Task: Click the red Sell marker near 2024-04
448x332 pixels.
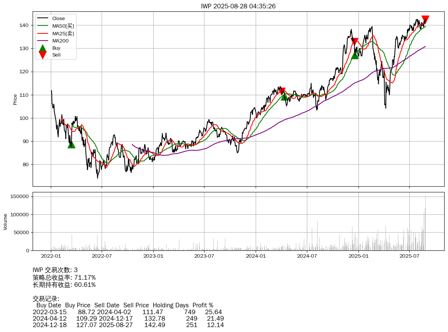Action: point(281,91)
